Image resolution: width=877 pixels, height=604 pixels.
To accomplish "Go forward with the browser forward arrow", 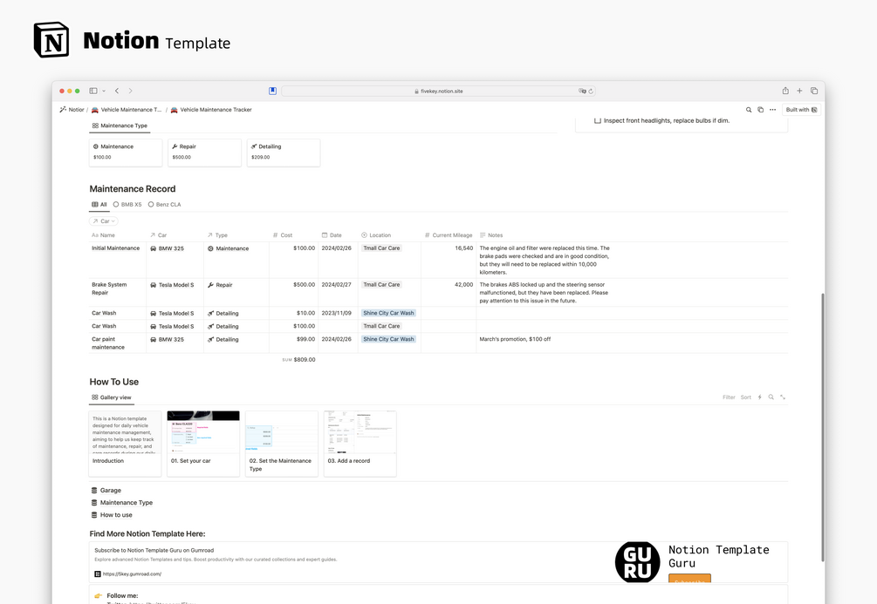I will pos(130,91).
